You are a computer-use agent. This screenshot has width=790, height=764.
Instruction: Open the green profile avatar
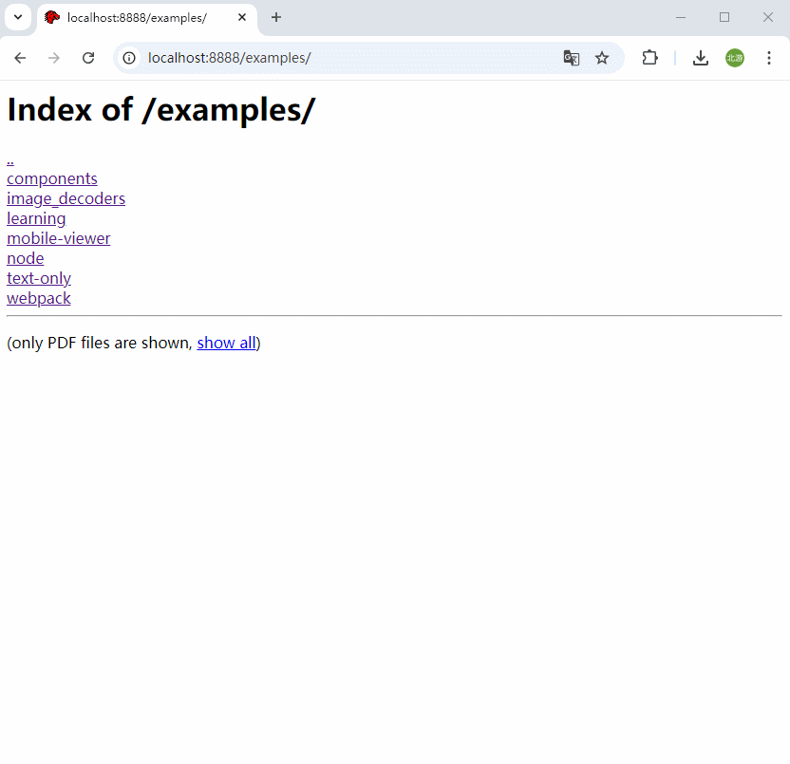click(x=735, y=58)
